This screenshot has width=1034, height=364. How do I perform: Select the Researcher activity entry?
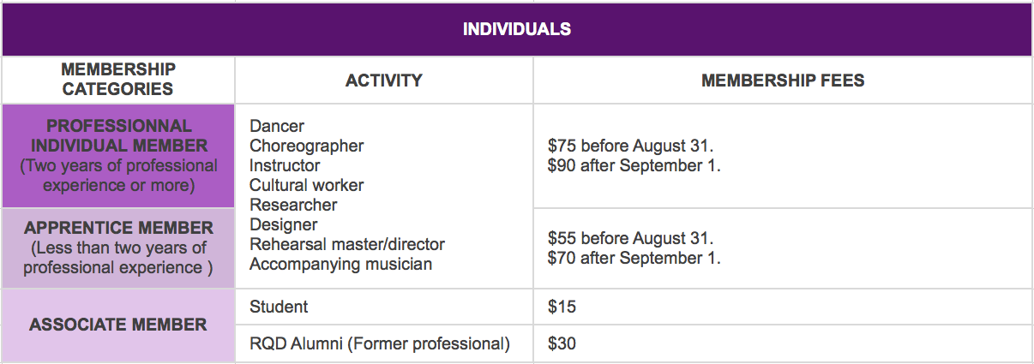[293, 205]
